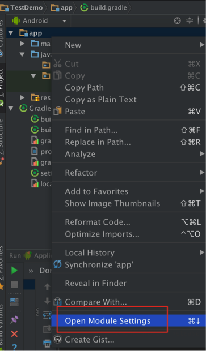Screen dimensions: 206x351
Task: Click the green Rerun arrow in Run panel
Action: [14, 271]
